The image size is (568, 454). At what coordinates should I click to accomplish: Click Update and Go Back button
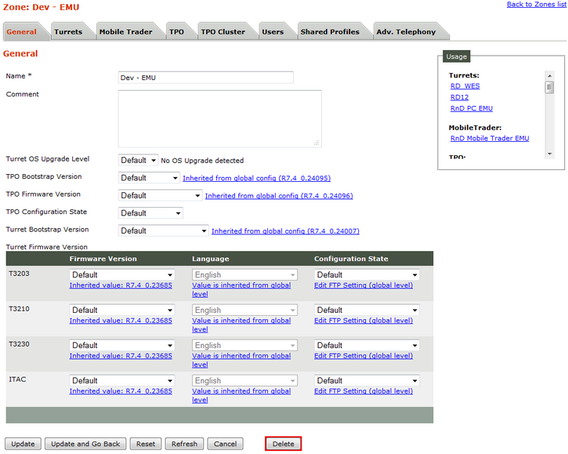[x=85, y=444]
